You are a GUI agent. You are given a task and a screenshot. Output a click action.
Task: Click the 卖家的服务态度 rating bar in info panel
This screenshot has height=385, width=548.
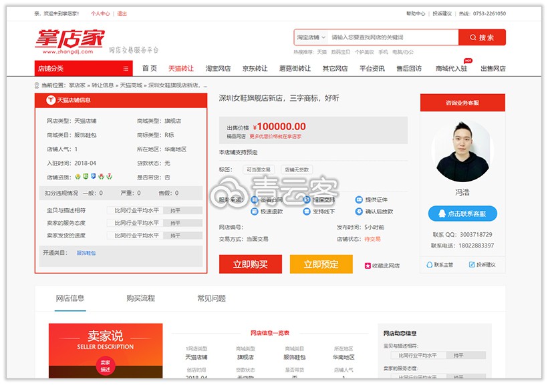point(154,223)
